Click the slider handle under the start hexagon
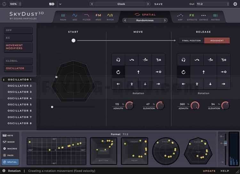This screenshot has height=174, width=240. [x=52, y=107]
